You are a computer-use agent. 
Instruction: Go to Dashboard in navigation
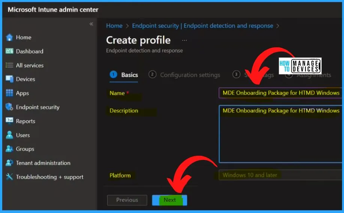coord(30,52)
